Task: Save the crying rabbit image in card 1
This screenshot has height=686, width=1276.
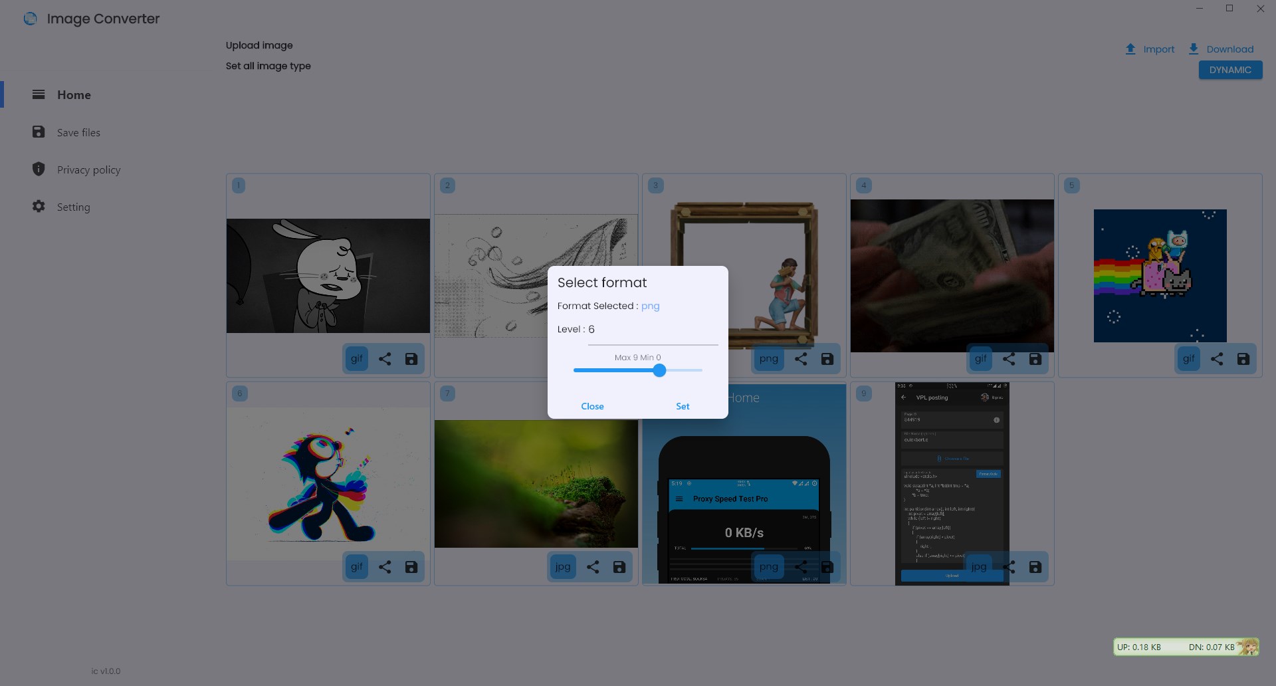Action: point(411,359)
